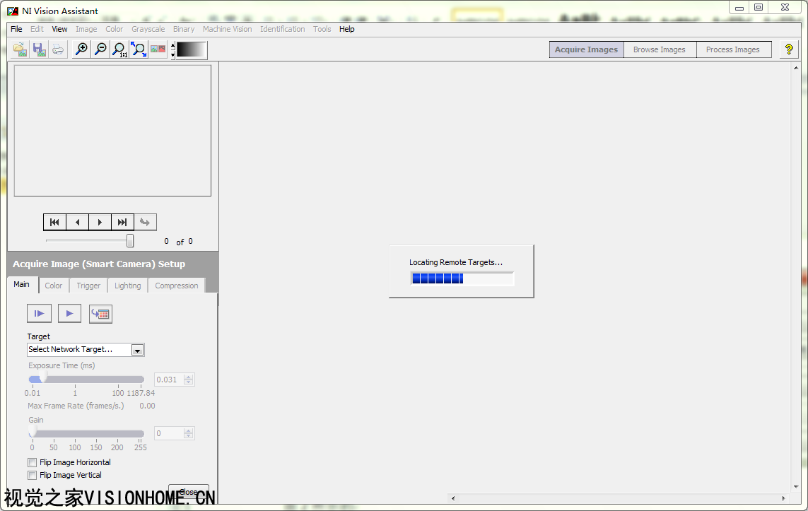Click the Zoom 1:1 icon
The image size is (808, 511).
(x=119, y=49)
